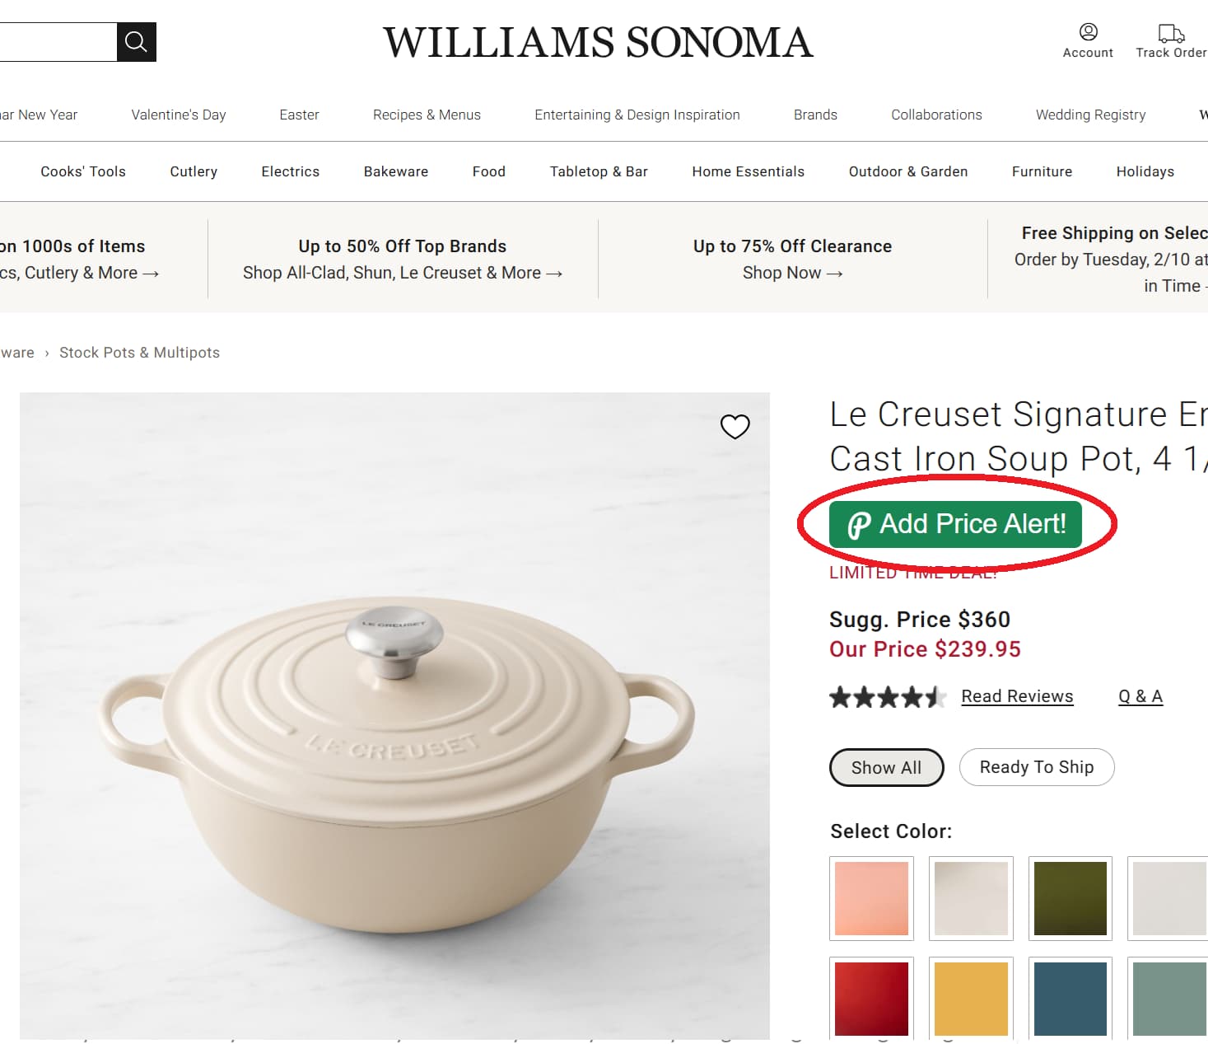Open the Wedding Registry menu
This screenshot has width=1208, height=1044.
click(1090, 115)
